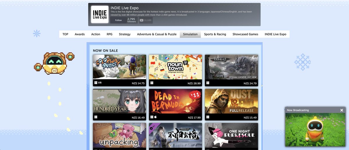This screenshot has height=150, width=349.
Task: Click the Windows icon on the Dead in Bermuda card
Action: [152, 117]
